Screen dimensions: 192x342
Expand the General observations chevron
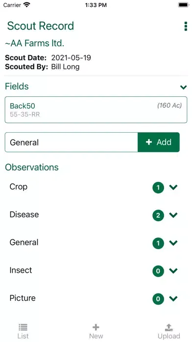pos(173,243)
